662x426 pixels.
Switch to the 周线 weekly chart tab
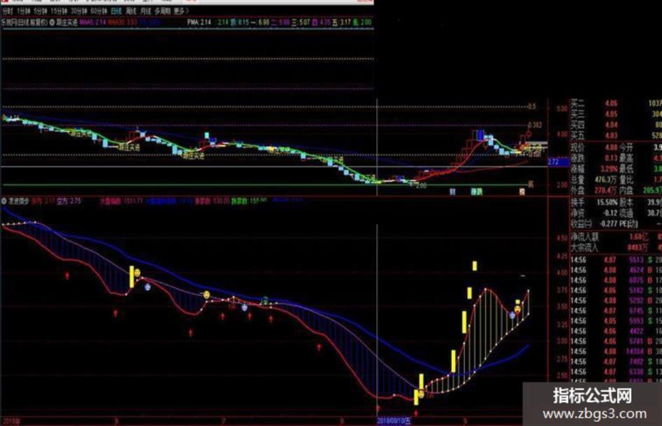click(131, 11)
